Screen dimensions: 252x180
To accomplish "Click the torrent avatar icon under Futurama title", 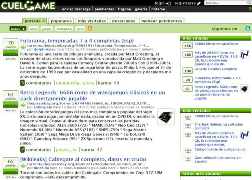I will tap(23, 47).
